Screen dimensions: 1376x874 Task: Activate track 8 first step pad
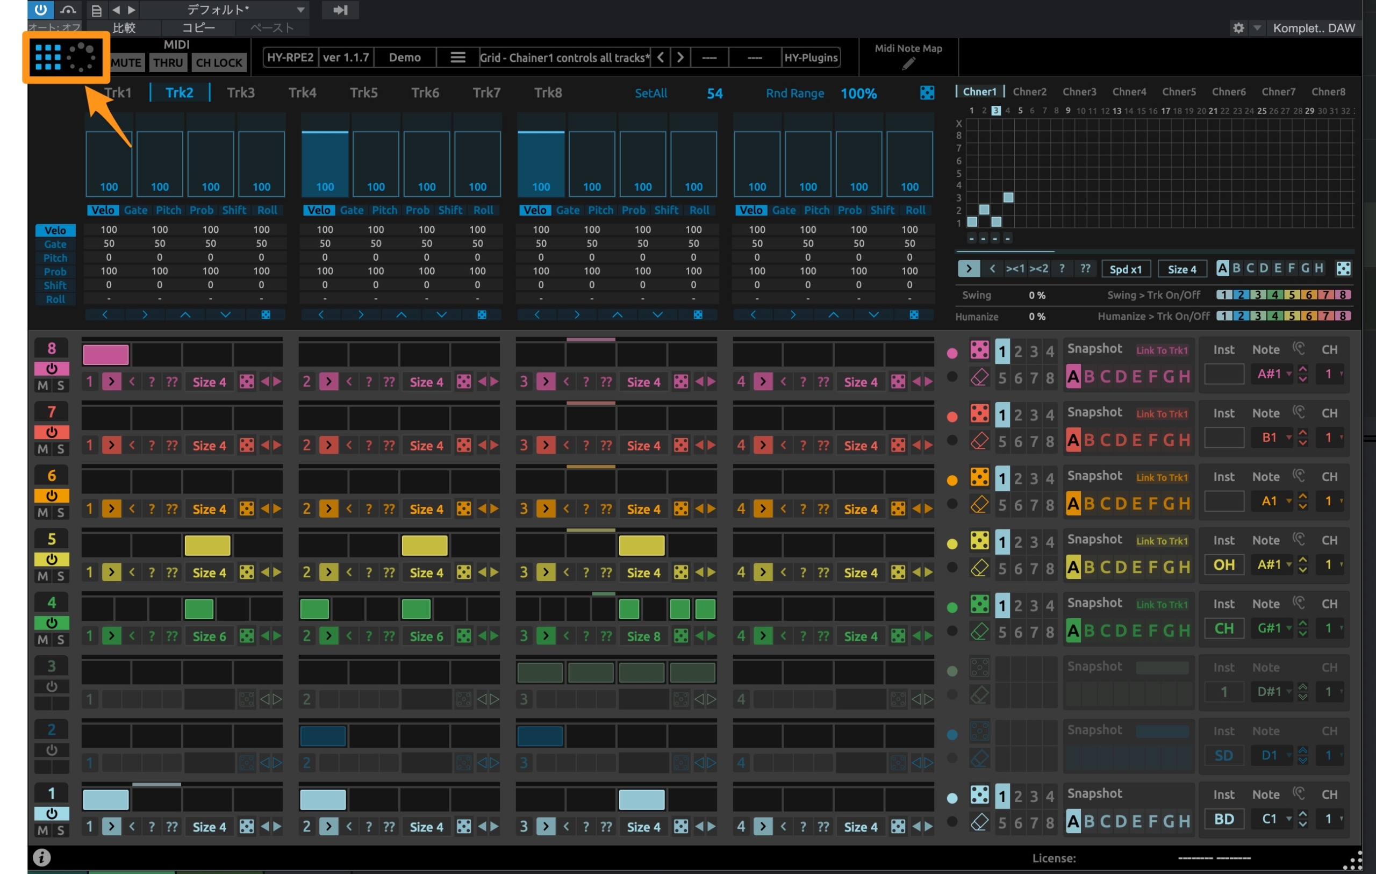click(x=106, y=354)
